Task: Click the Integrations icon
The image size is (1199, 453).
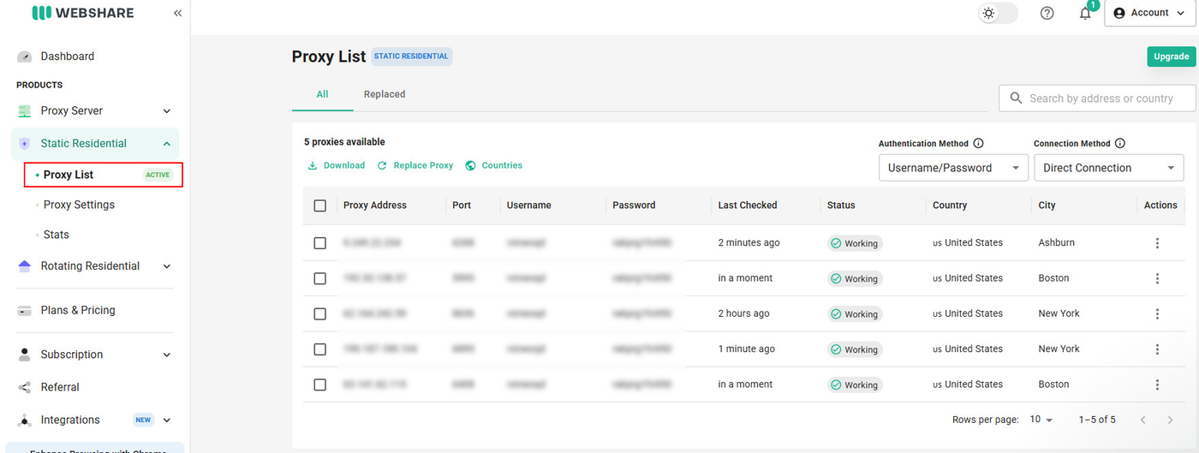Action: pyautogui.click(x=24, y=420)
